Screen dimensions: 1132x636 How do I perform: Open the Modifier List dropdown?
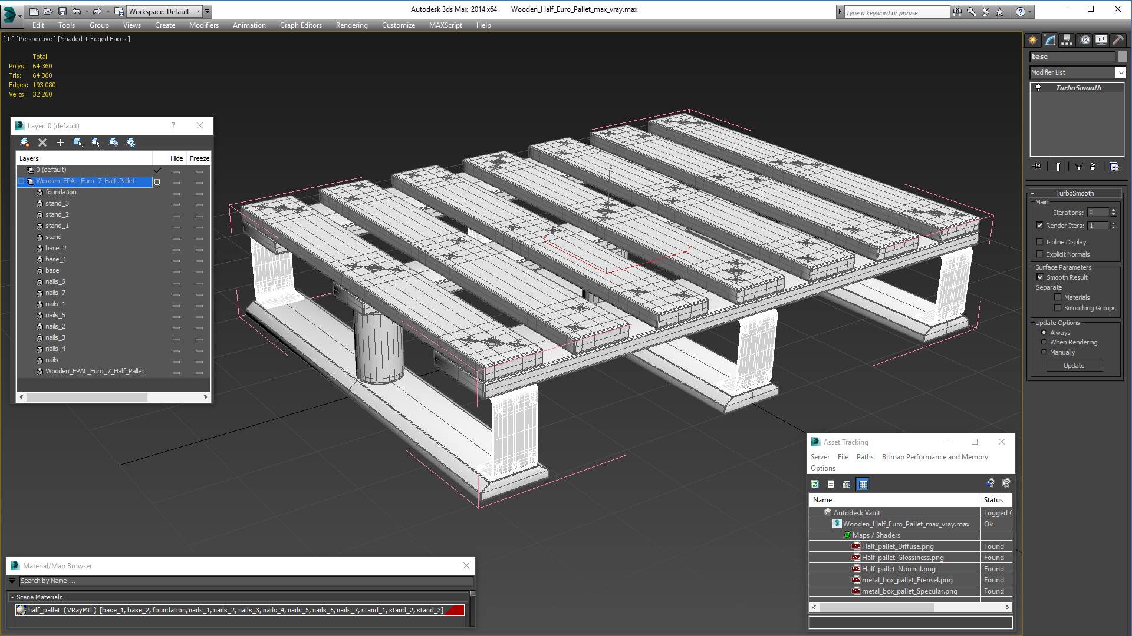(1121, 72)
